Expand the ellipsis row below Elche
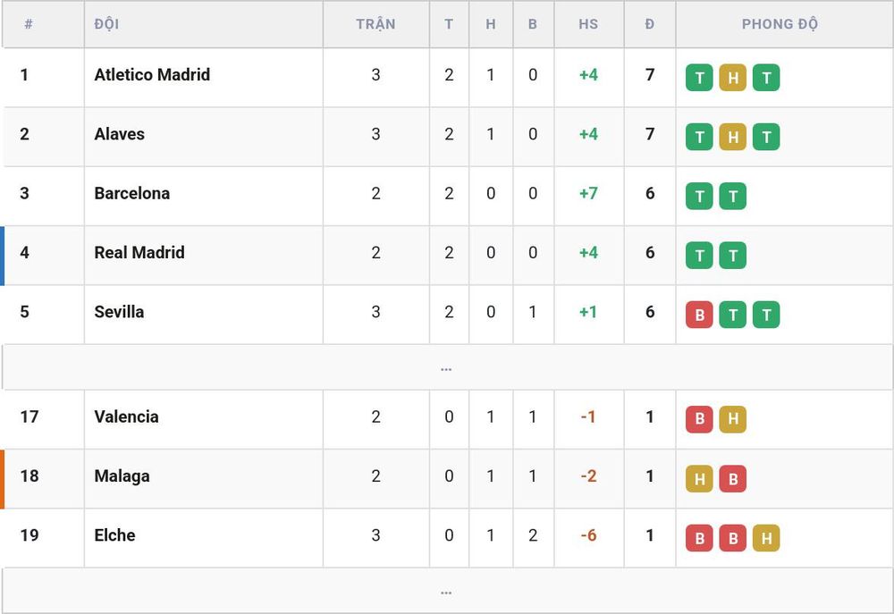The height and width of the screenshot is (614, 894). pyautogui.click(x=446, y=591)
